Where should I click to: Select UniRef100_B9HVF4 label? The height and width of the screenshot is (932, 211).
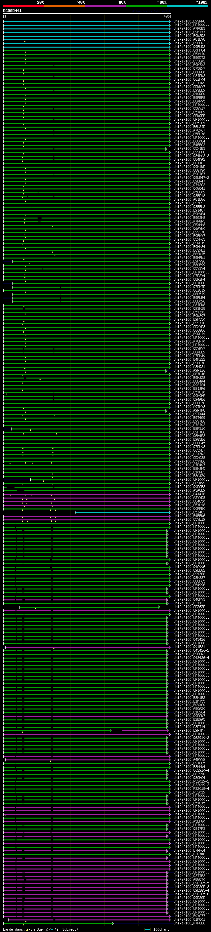[x=189, y=214]
